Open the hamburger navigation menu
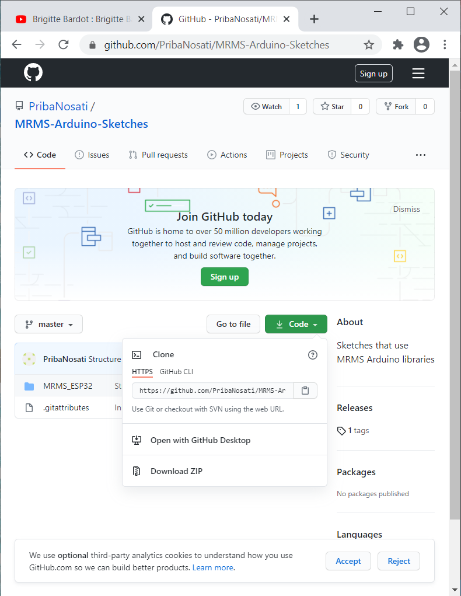 click(x=418, y=74)
